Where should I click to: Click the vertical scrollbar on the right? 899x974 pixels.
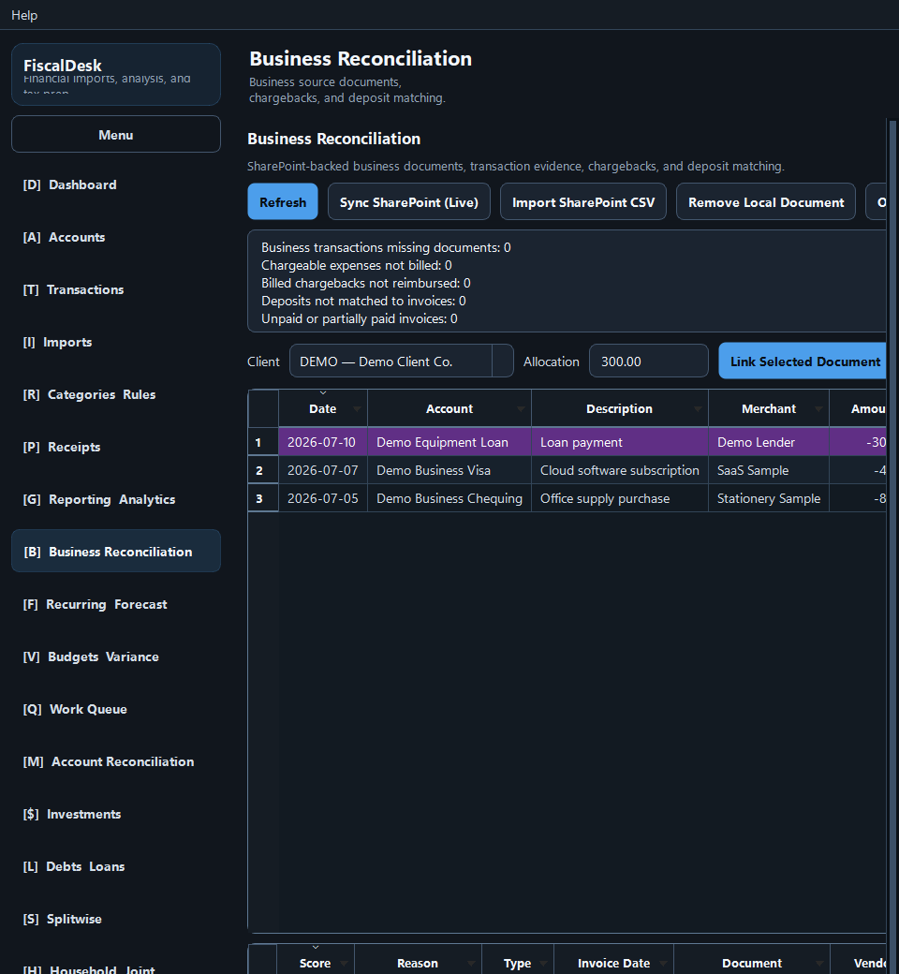(x=892, y=547)
